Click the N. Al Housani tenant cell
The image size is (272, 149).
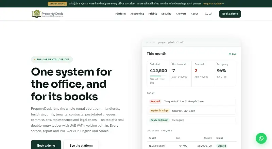coord(157,146)
